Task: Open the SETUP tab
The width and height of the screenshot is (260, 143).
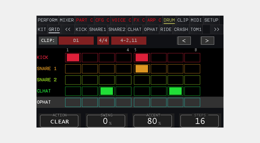Action: click(x=211, y=20)
